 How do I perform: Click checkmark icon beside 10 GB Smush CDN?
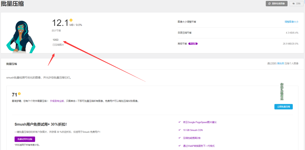click(179, 130)
